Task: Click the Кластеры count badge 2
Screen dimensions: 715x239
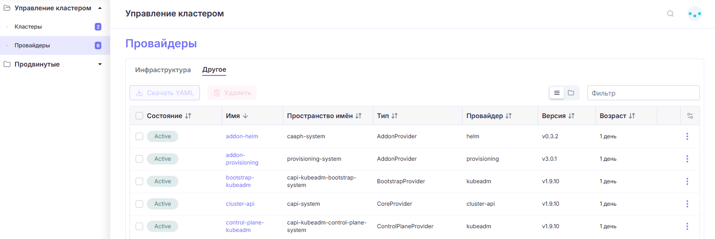Action: pos(98,27)
